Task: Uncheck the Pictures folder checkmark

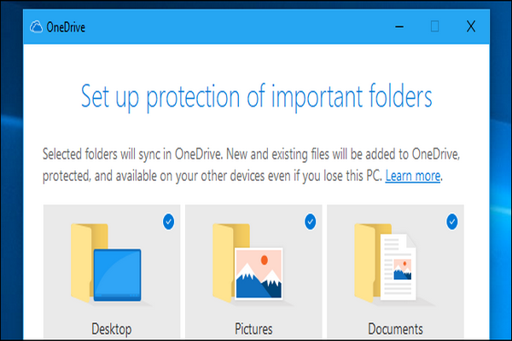Action: click(310, 222)
